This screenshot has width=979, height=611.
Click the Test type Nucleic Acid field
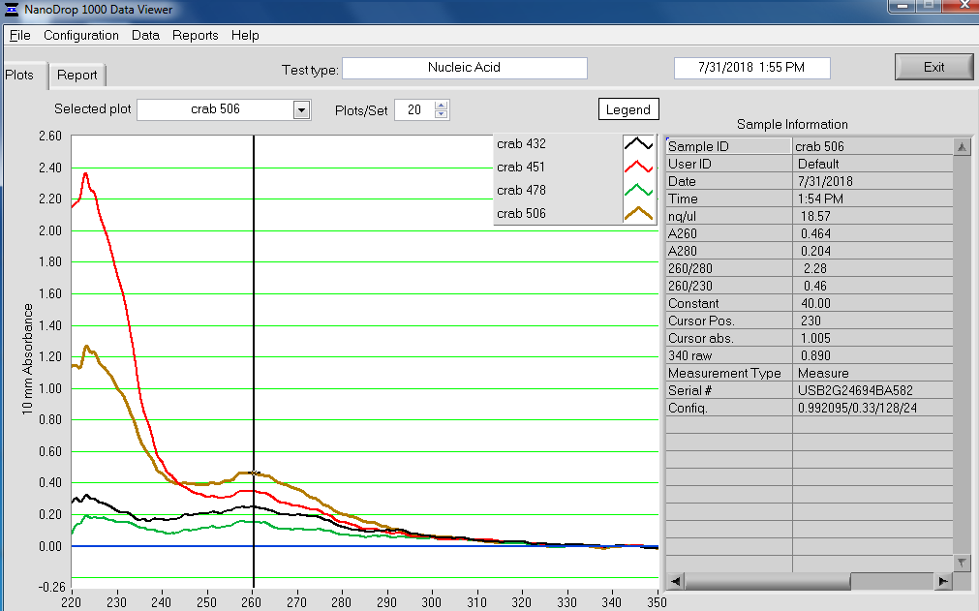[x=464, y=68]
